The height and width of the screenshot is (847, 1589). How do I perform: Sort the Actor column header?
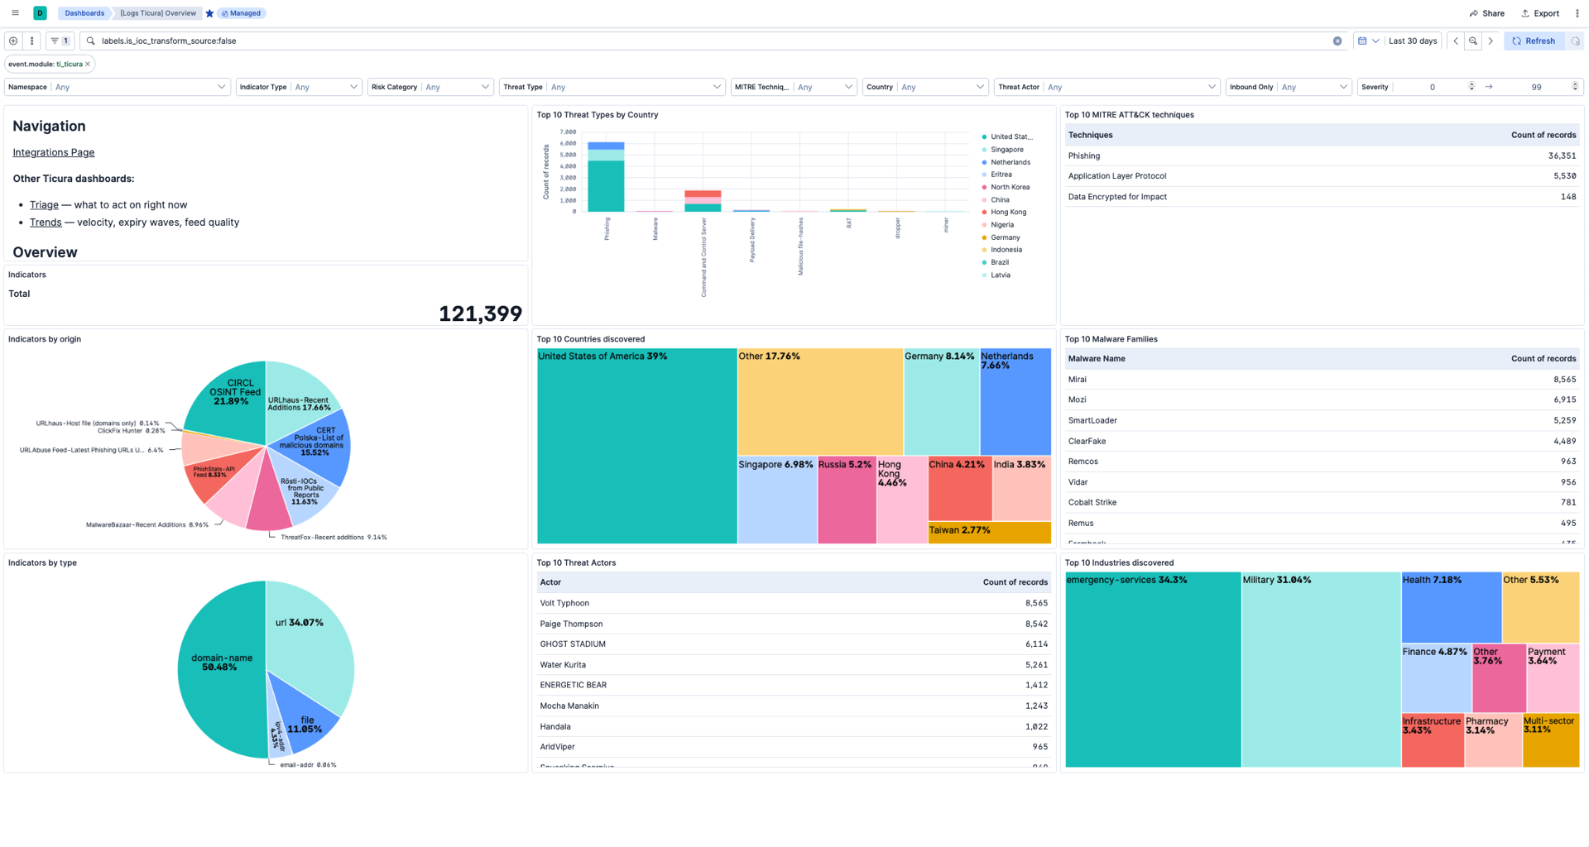[550, 582]
